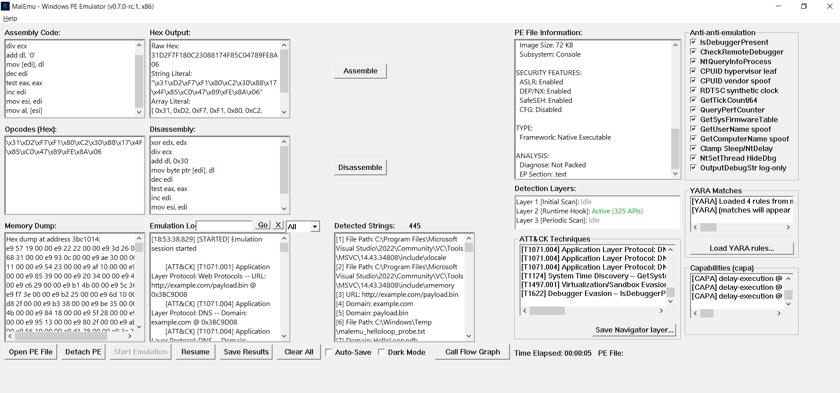Click scroll down arrow in Hex Output box
Viewport: 840px width, 393px height.
tap(284, 112)
